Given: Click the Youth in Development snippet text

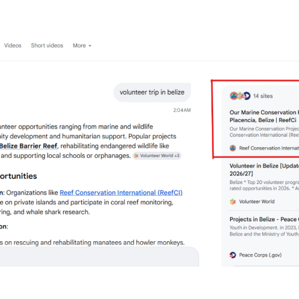Looking at the screenshot, I should 264,231.
